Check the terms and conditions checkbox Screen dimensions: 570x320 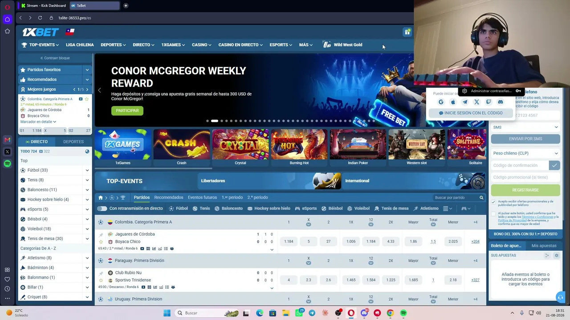coord(493,214)
